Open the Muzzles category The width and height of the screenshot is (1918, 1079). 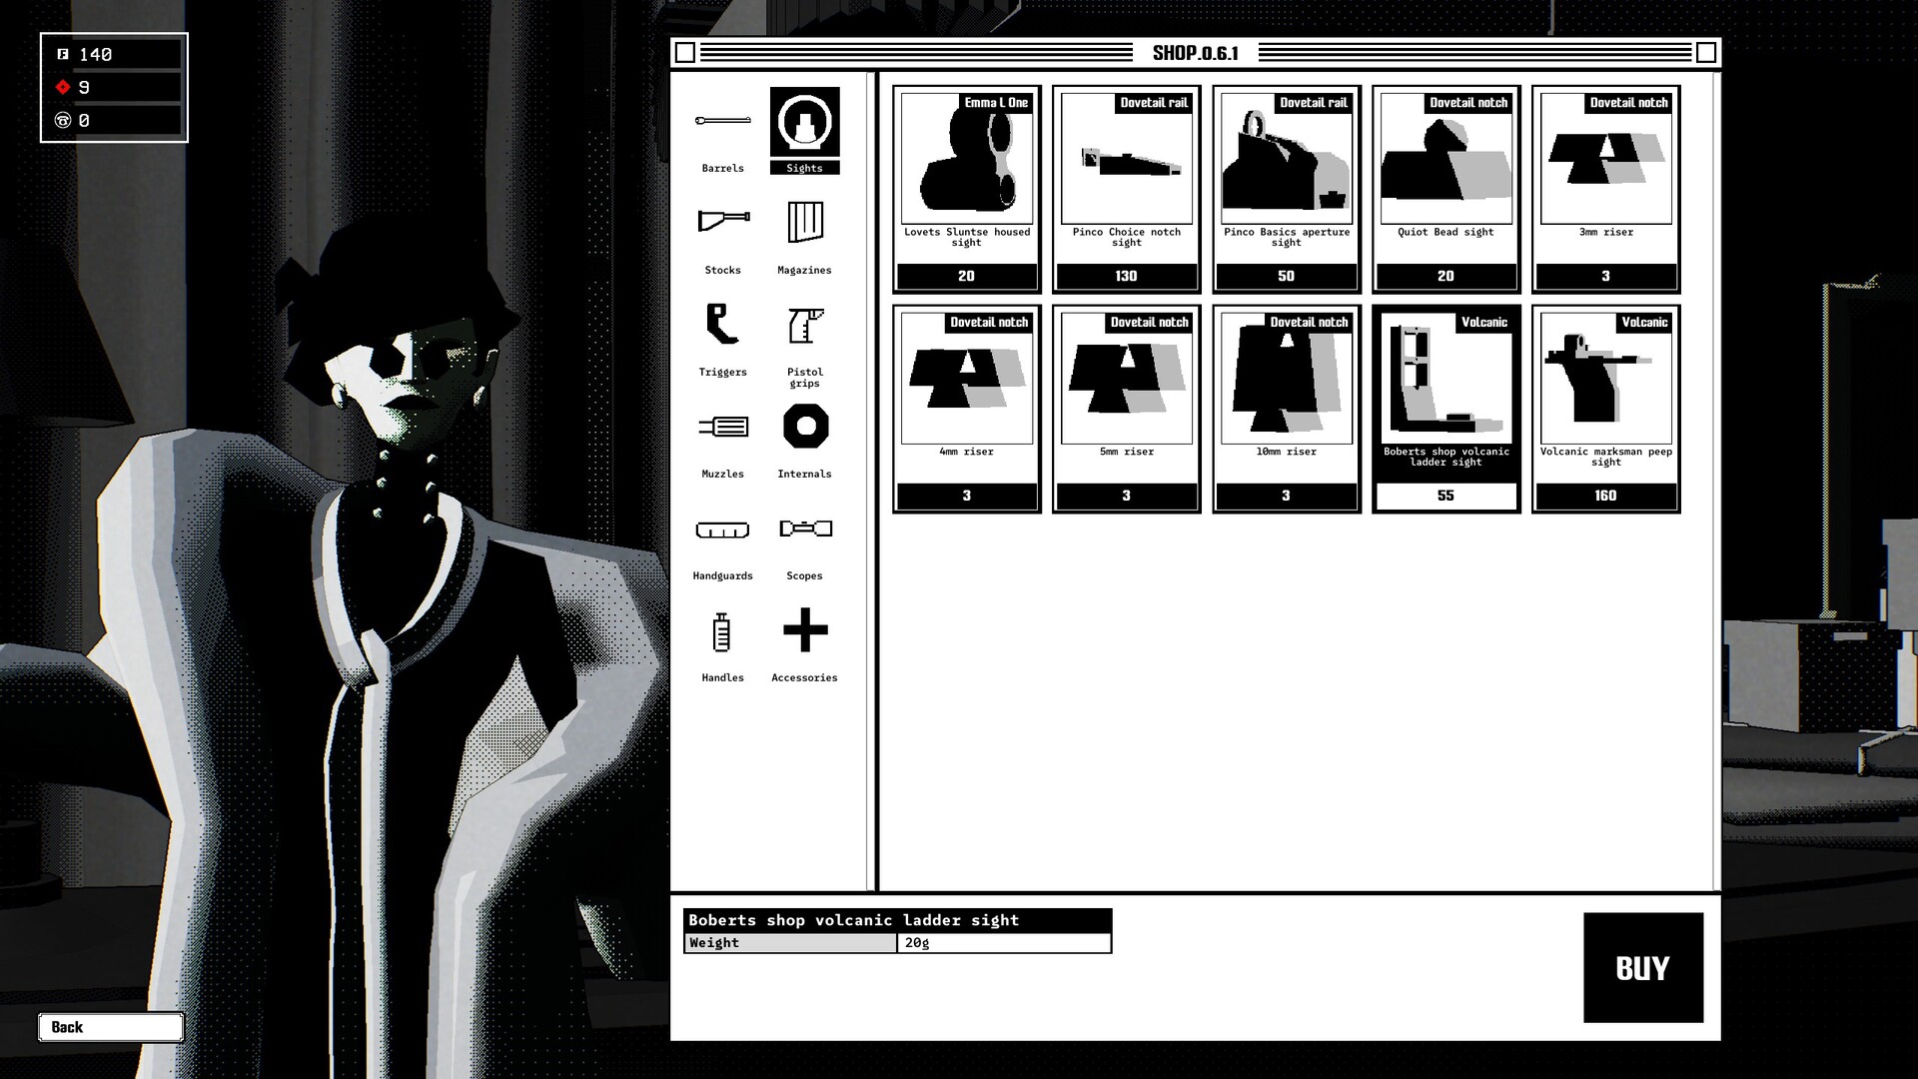(722, 437)
